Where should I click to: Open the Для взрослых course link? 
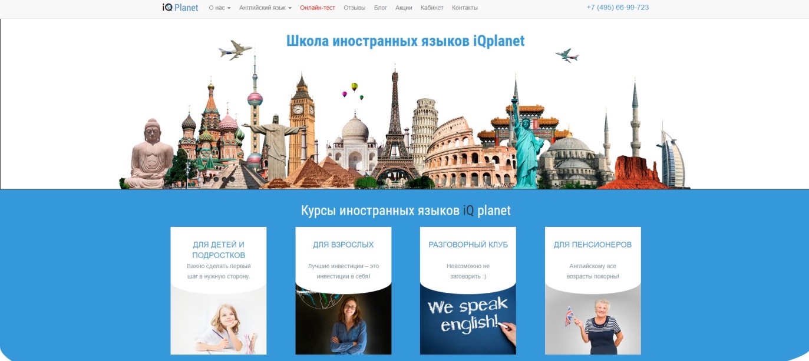344,245
